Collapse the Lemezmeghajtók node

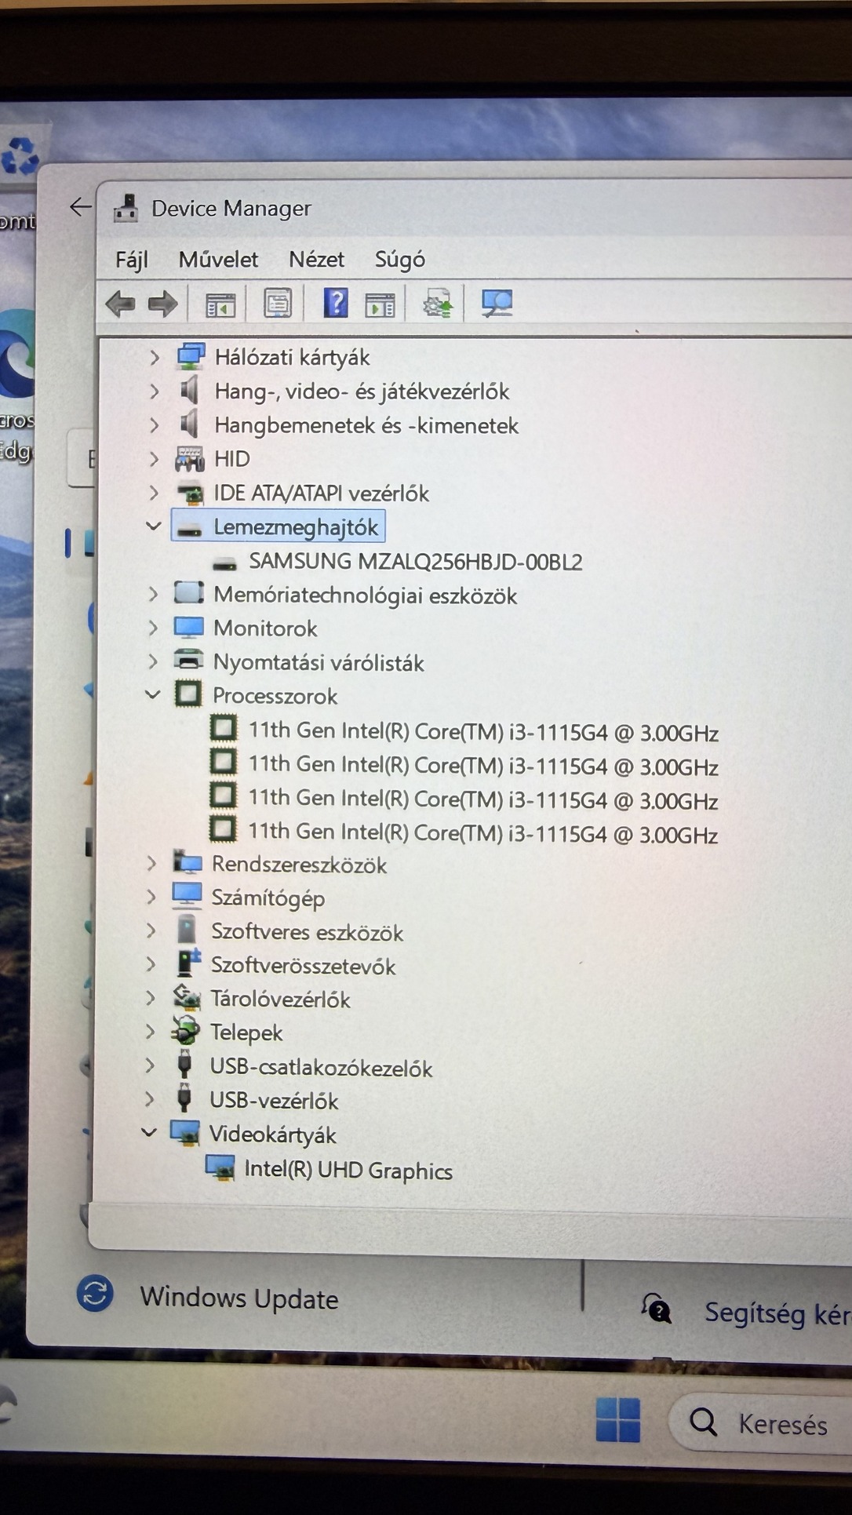click(x=154, y=526)
